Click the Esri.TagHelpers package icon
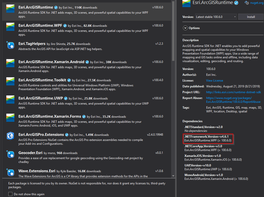Viewport: 264px width, 197px height. (10, 45)
